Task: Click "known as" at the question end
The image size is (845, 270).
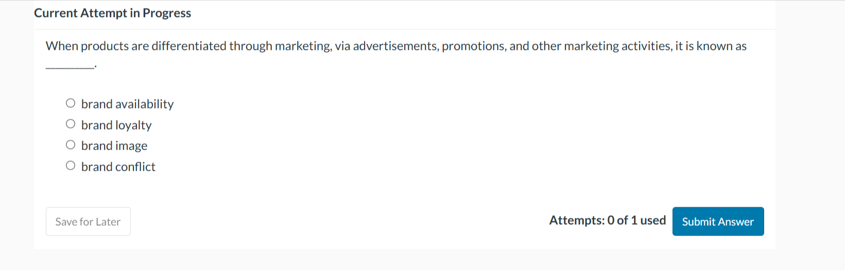Action: (x=721, y=46)
